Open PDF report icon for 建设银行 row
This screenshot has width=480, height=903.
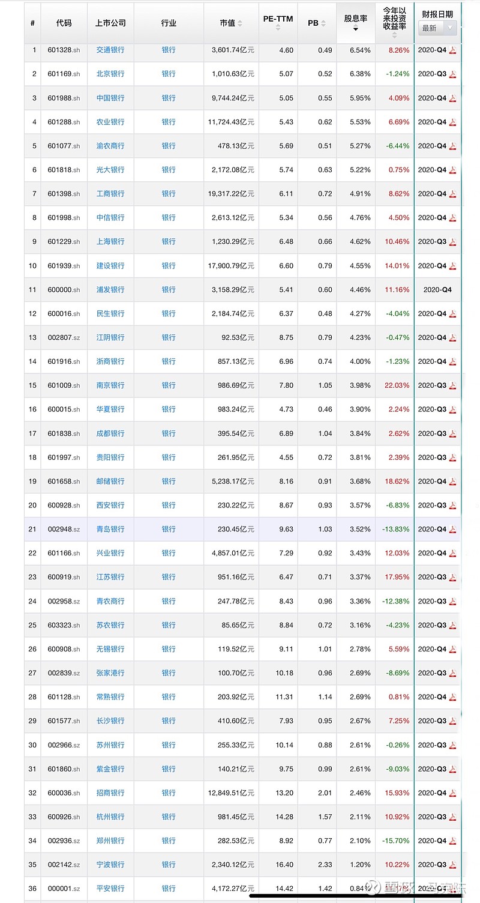click(x=453, y=266)
